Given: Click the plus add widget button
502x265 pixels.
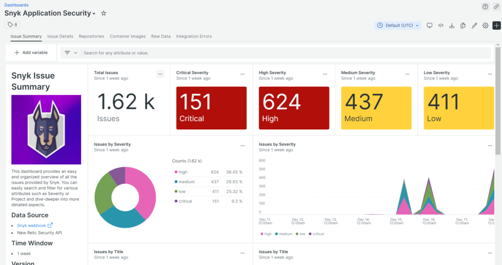Looking at the screenshot, I should pos(496,26).
